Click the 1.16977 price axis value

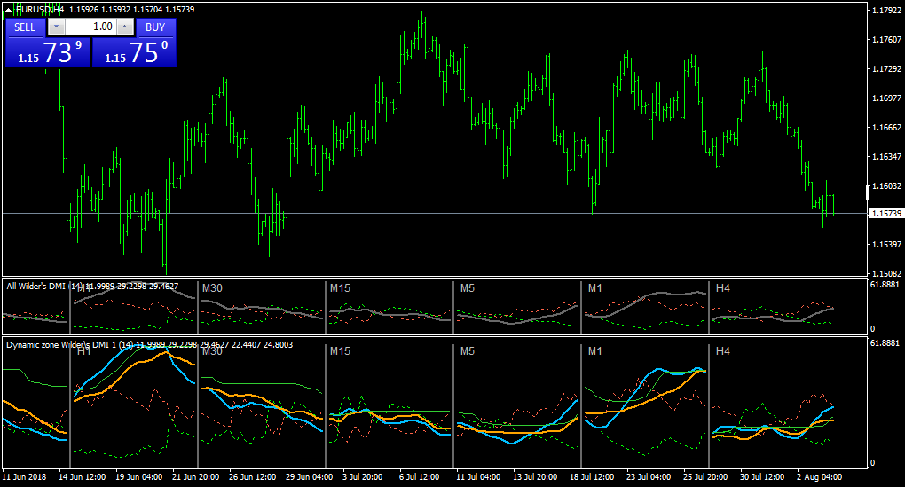point(886,98)
